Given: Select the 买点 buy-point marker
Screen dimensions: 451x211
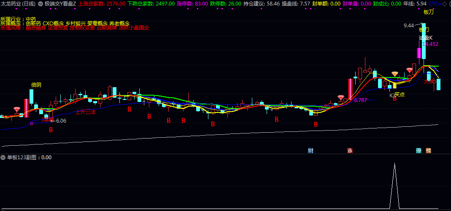Looking at the screenshot, I should click(399, 95).
